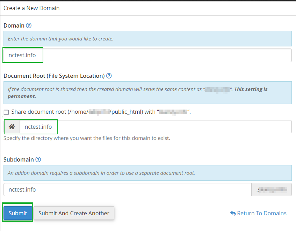Click the Create a New Domain heading

tap(31, 8)
